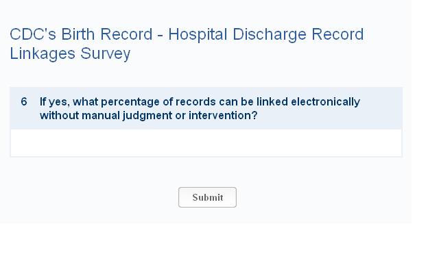Click the word 'without' in the question
The image size is (439, 274).
tap(59, 115)
